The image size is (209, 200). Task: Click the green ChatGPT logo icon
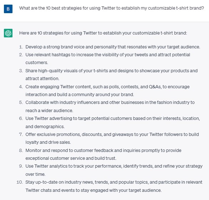point(8,33)
